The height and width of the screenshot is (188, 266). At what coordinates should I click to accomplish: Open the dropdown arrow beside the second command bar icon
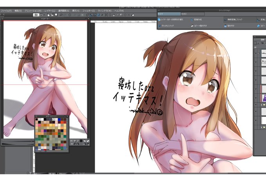pyautogui.click(x=44, y=15)
